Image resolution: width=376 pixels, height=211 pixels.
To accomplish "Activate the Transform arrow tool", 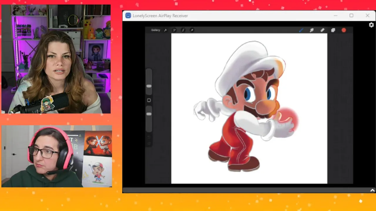I will tap(192, 30).
